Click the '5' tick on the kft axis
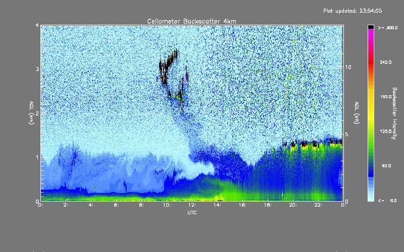Viewport: 404px width, 252px height. pos(347,135)
